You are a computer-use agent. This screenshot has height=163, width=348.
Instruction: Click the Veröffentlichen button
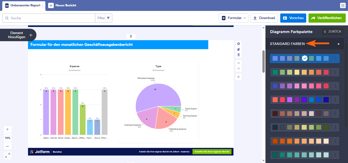coord(327,18)
